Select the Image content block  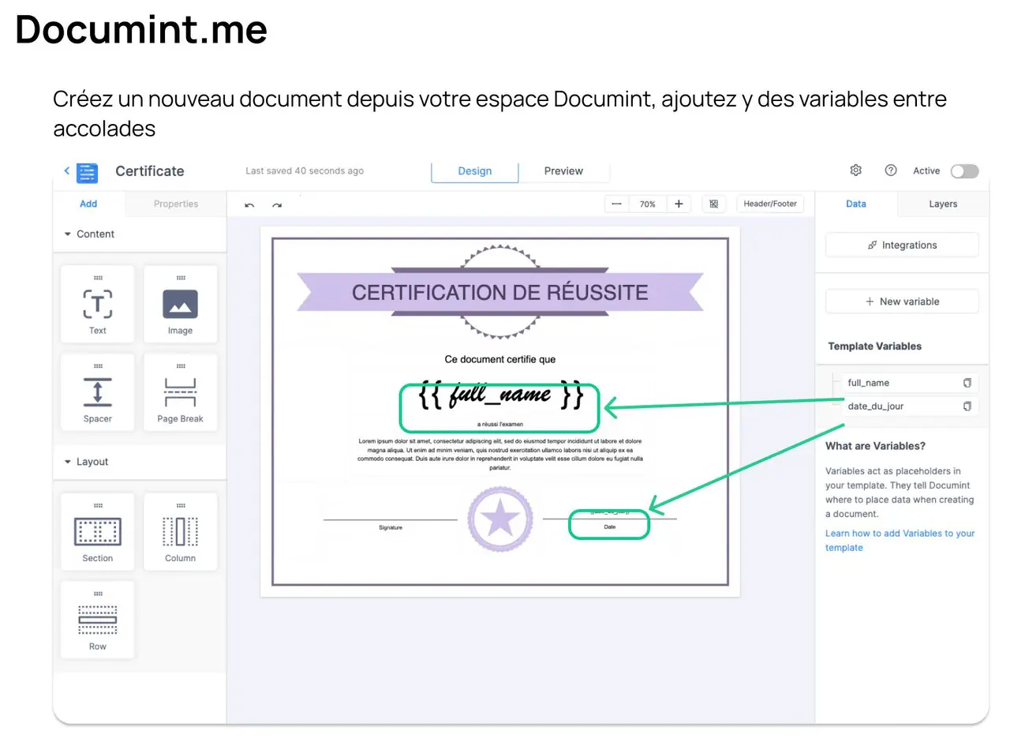pyautogui.click(x=181, y=304)
